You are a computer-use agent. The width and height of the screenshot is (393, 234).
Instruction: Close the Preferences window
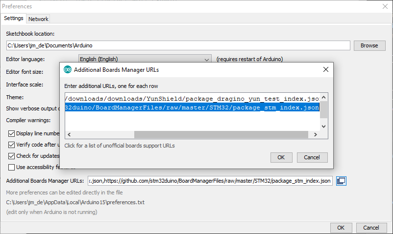[x=385, y=6]
